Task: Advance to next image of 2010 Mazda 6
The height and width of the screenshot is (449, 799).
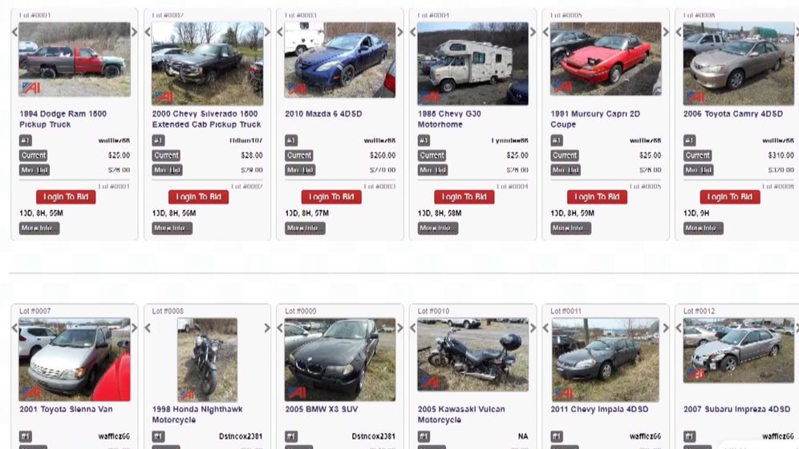Action: [400, 32]
